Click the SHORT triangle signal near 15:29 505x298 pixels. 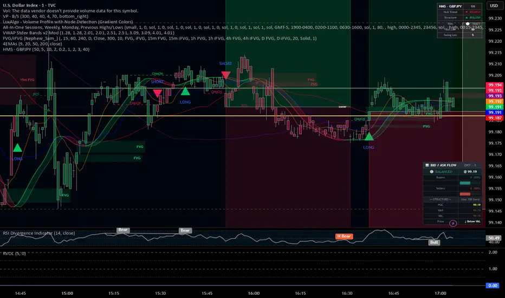[157, 93]
